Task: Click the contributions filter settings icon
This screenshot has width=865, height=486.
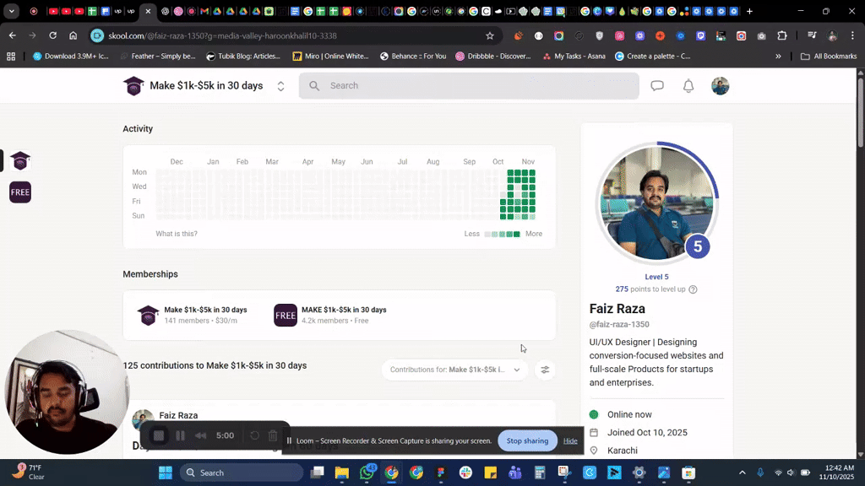Action: (x=545, y=370)
